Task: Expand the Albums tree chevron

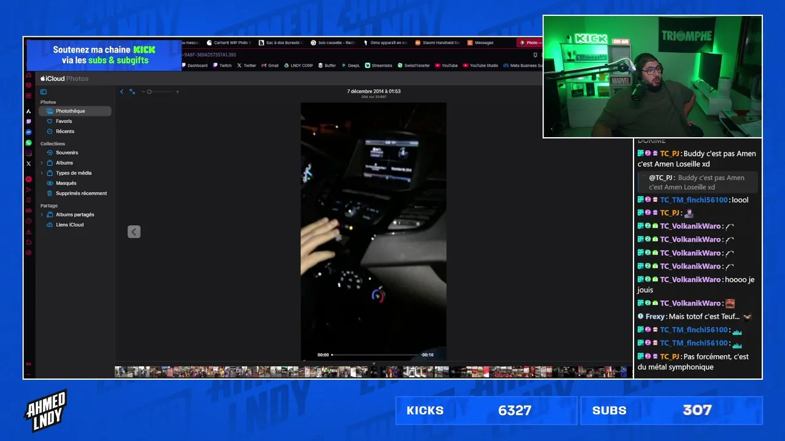Action: click(x=42, y=163)
